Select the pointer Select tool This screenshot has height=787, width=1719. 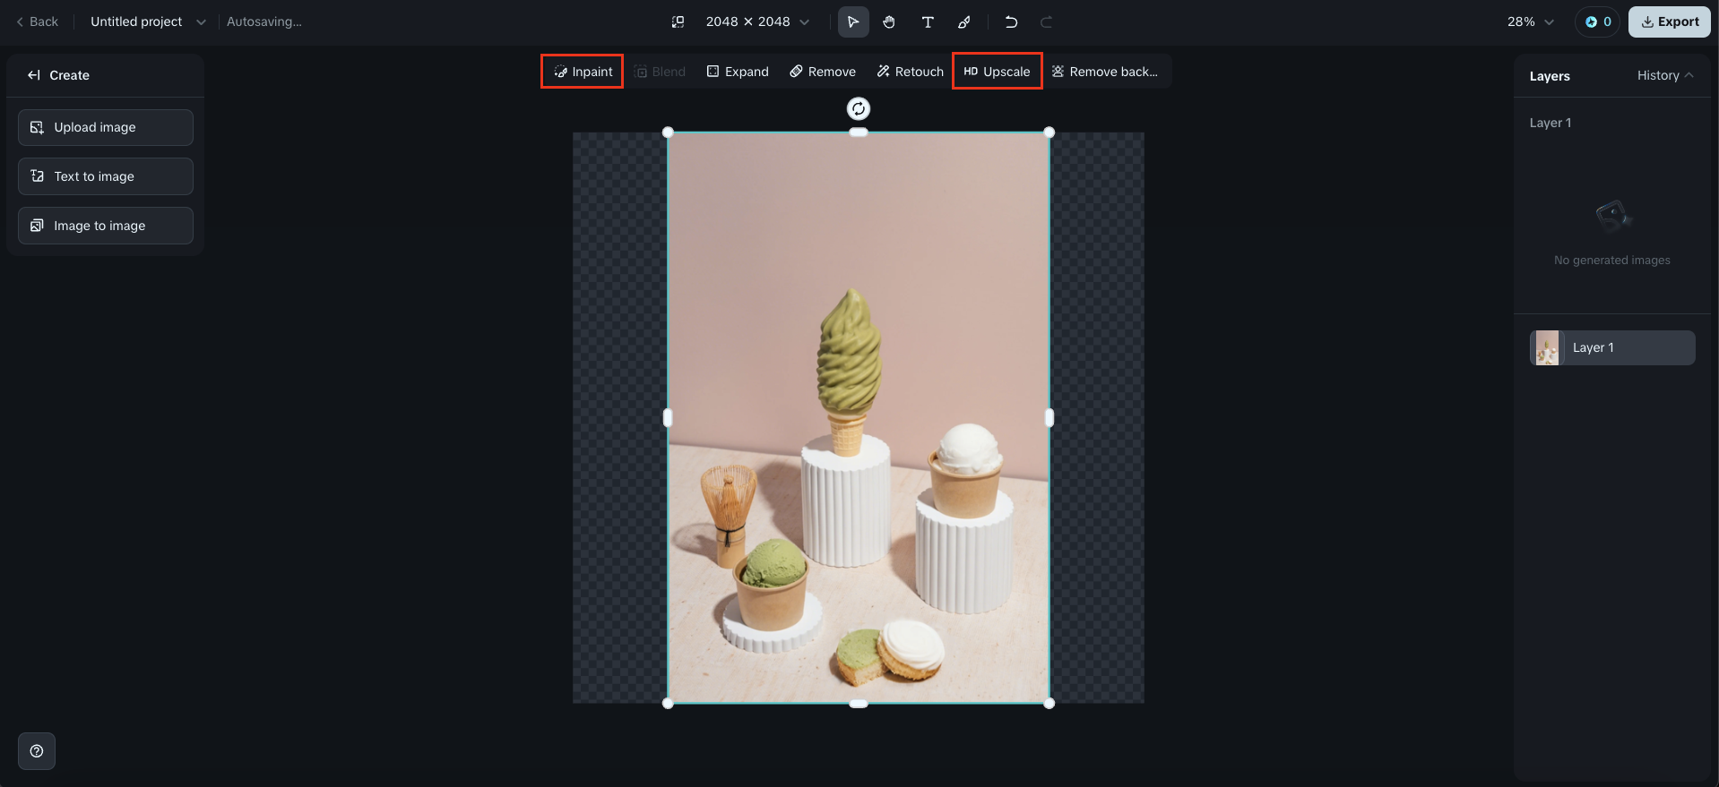(853, 21)
